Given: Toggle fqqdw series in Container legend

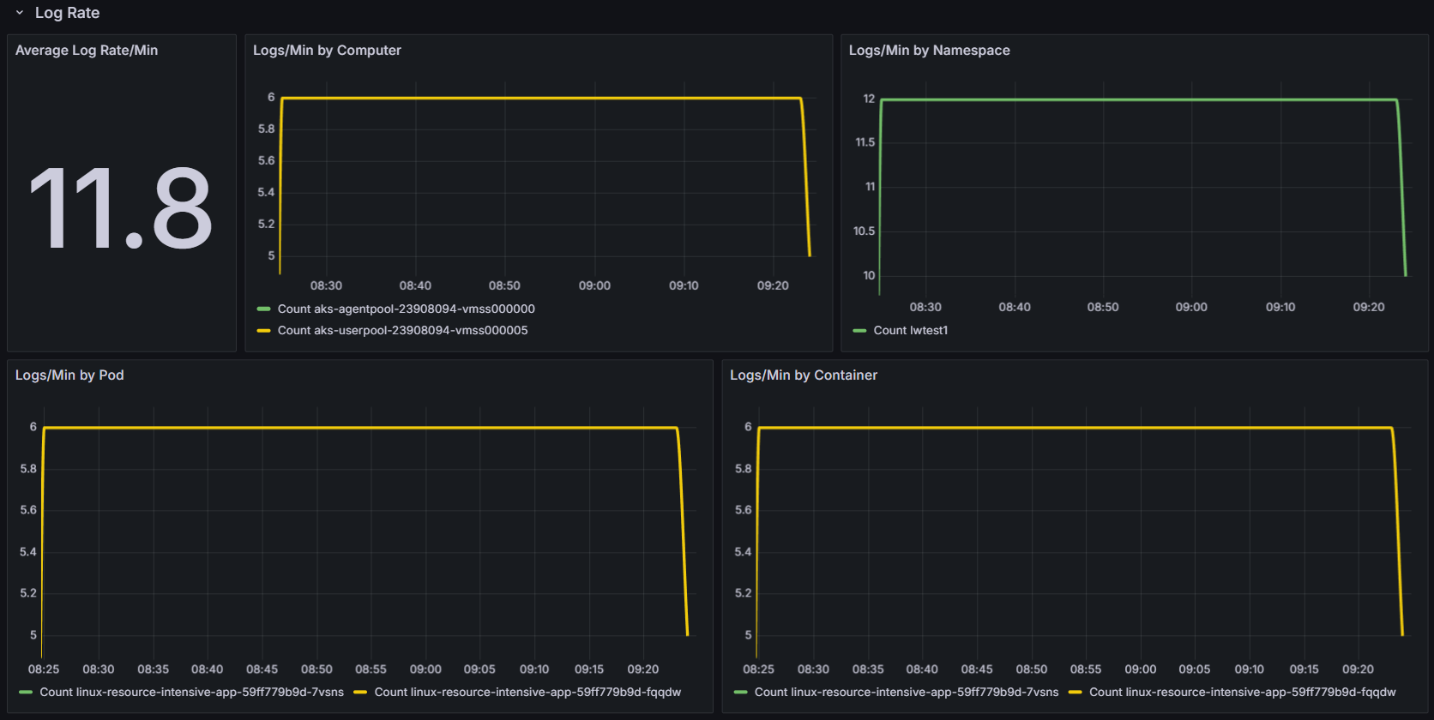Looking at the screenshot, I should [1243, 692].
